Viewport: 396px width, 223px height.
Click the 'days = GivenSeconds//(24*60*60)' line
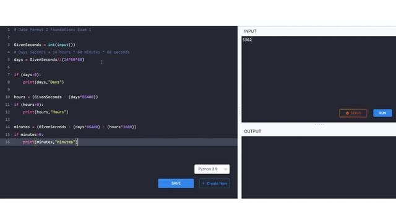point(49,59)
